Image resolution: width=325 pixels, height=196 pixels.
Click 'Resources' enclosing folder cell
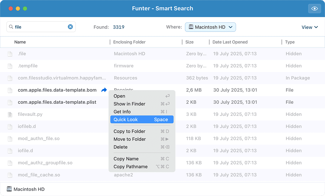125,78
